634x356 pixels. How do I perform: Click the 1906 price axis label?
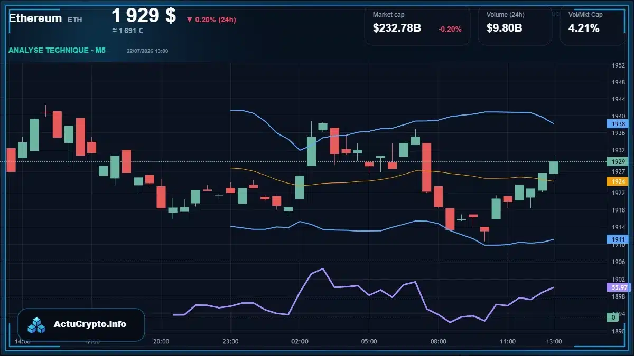(618, 262)
